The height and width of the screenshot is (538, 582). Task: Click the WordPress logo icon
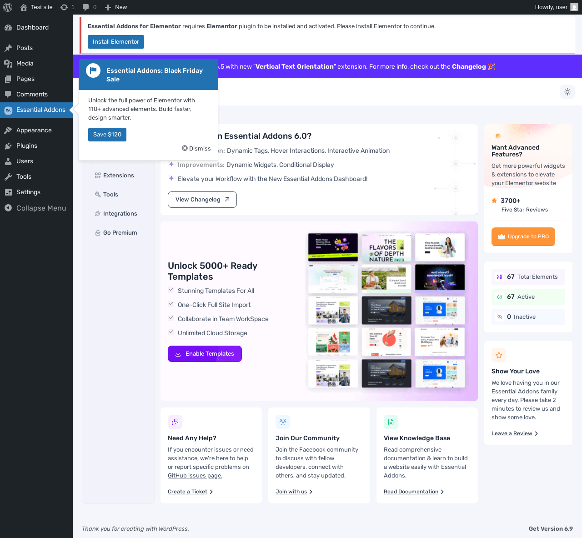click(8, 7)
